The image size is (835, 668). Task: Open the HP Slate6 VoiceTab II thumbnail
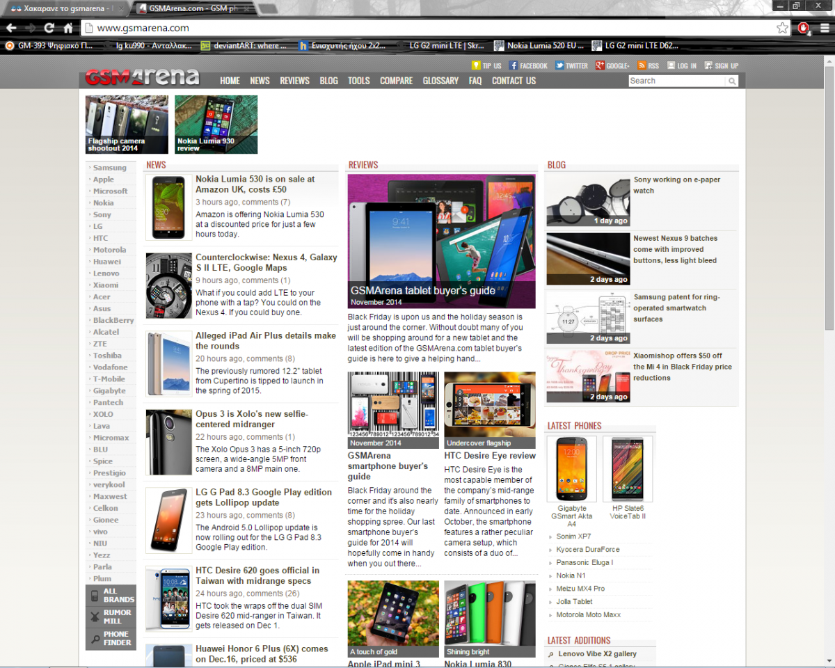628,469
